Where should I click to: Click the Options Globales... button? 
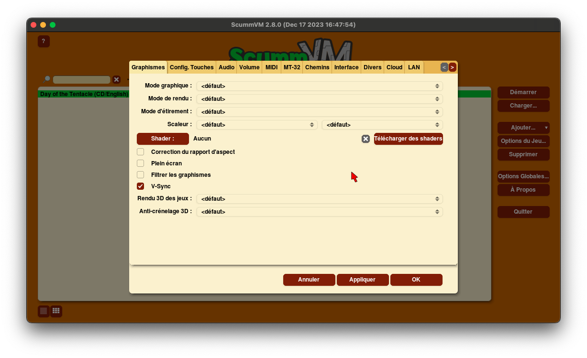pyautogui.click(x=523, y=176)
